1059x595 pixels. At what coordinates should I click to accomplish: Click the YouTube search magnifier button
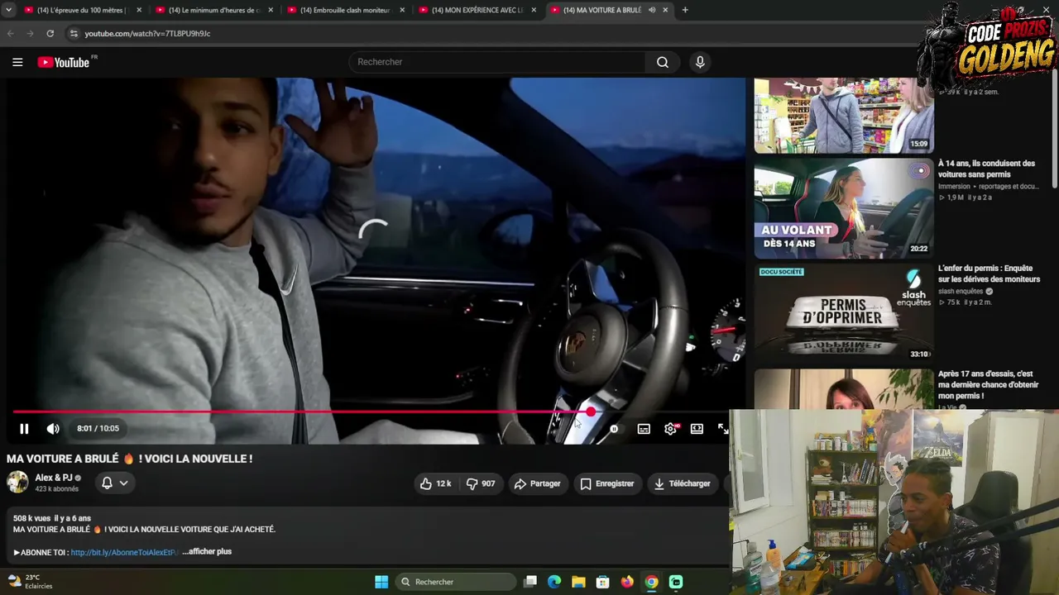pyautogui.click(x=663, y=62)
